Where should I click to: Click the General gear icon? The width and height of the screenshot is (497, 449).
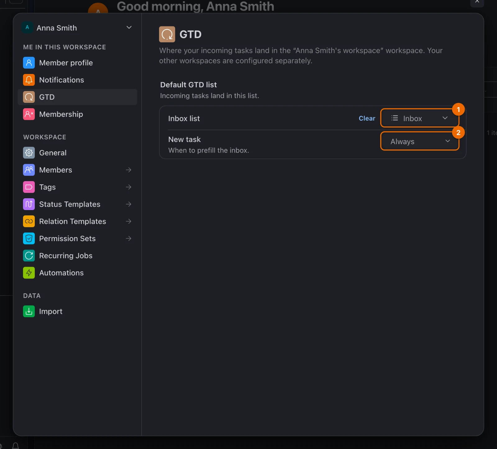tap(29, 153)
